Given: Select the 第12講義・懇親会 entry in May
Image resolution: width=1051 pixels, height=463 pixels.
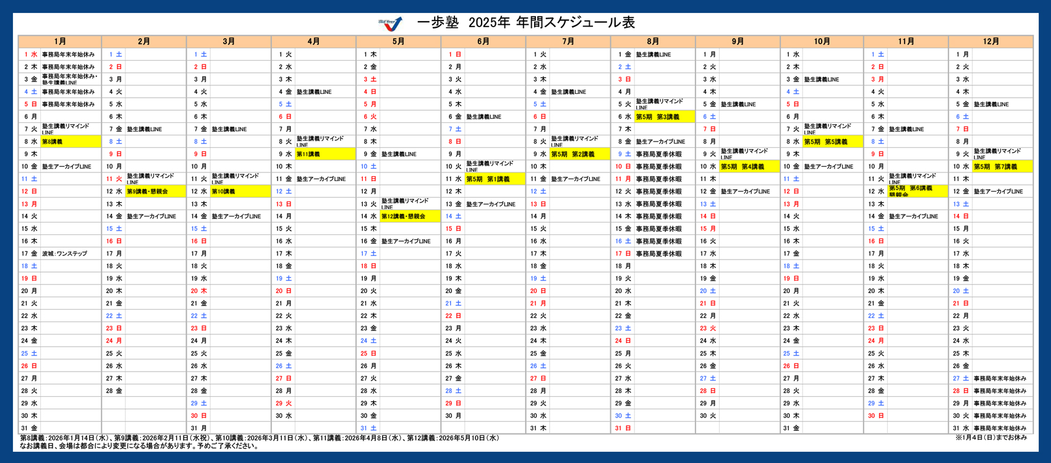Looking at the screenshot, I should coord(409,216).
